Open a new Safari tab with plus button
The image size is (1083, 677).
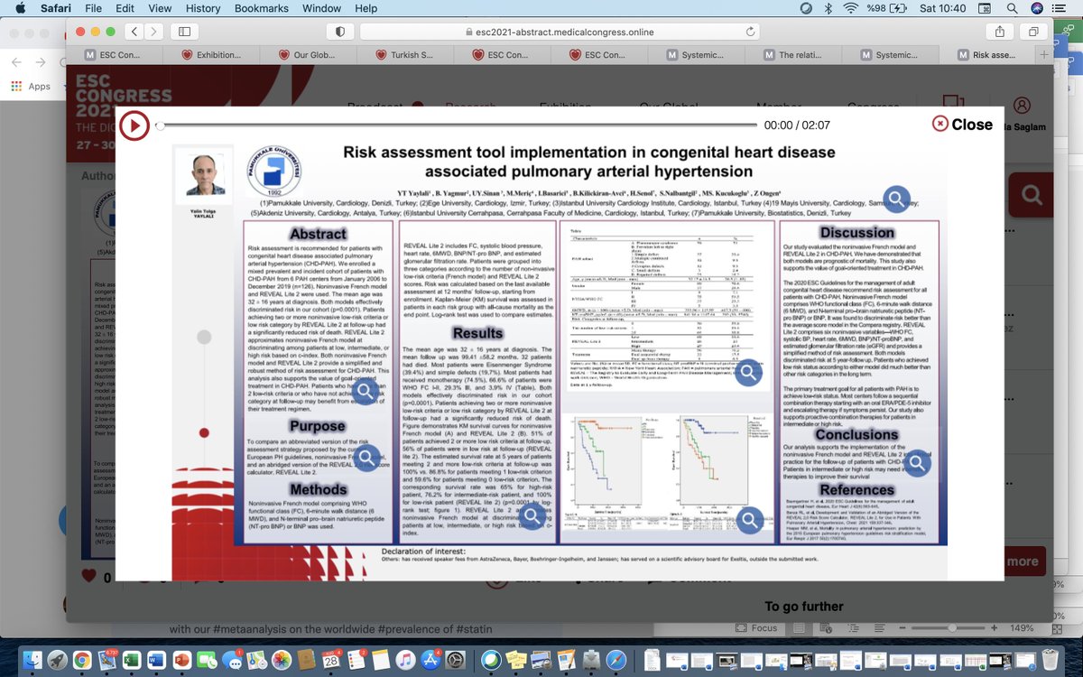[x=1044, y=55]
